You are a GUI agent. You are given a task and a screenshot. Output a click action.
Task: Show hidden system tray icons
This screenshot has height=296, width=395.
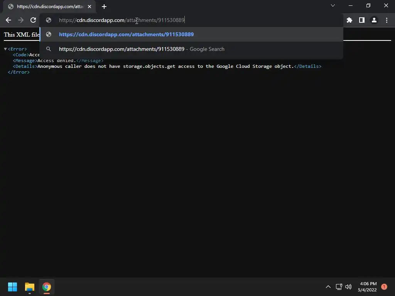tap(328, 287)
